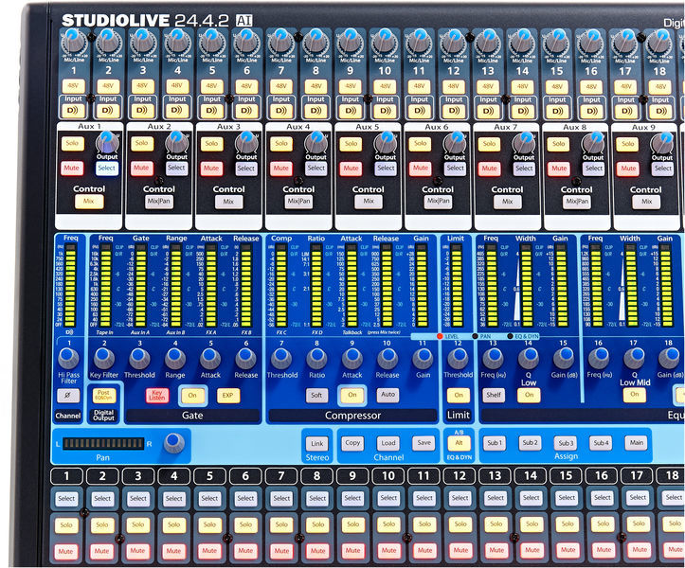The width and height of the screenshot is (685, 568).
Task: Turn the Low Mid EQ band On
Action: (x=635, y=395)
